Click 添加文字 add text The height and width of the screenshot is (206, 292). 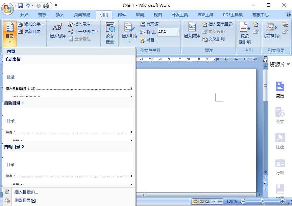tap(31, 24)
